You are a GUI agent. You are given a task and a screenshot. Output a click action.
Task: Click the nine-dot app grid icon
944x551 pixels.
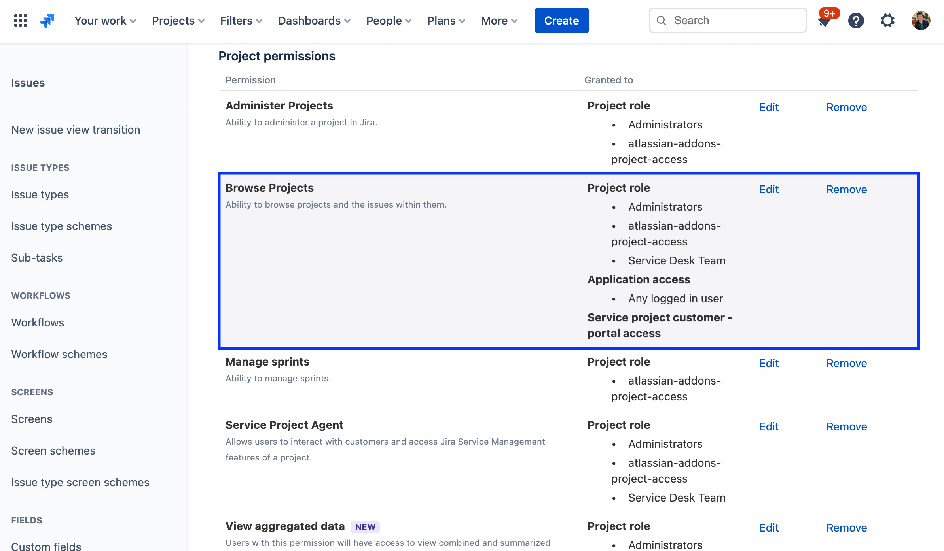coord(20,20)
